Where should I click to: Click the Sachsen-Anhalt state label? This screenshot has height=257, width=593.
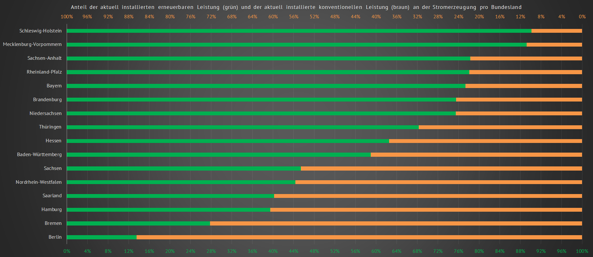pyautogui.click(x=44, y=58)
